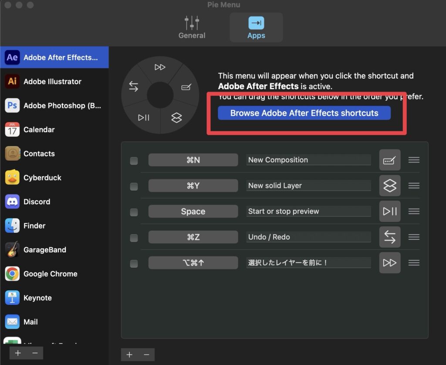Screen dimensions: 446x365
Task: Tick the checkbox for the ⌘Z shortcut
Action: (x=134, y=238)
